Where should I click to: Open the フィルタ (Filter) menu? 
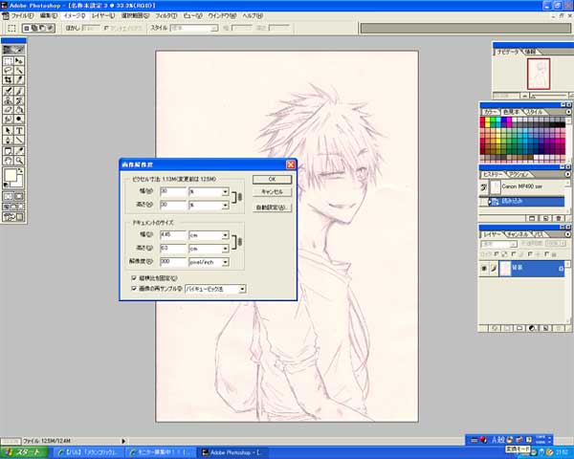pyautogui.click(x=165, y=16)
